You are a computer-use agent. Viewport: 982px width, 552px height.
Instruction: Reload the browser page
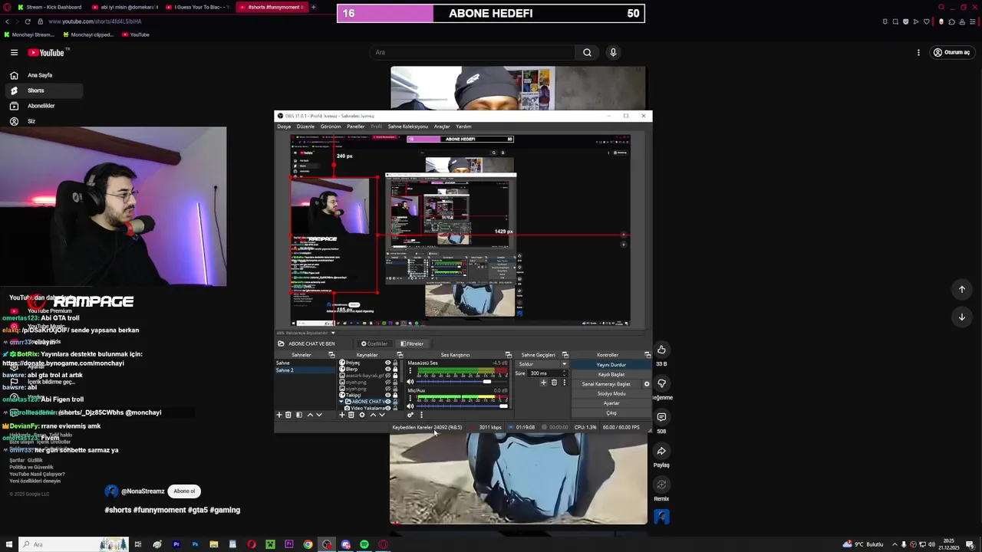(x=28, y=21)
